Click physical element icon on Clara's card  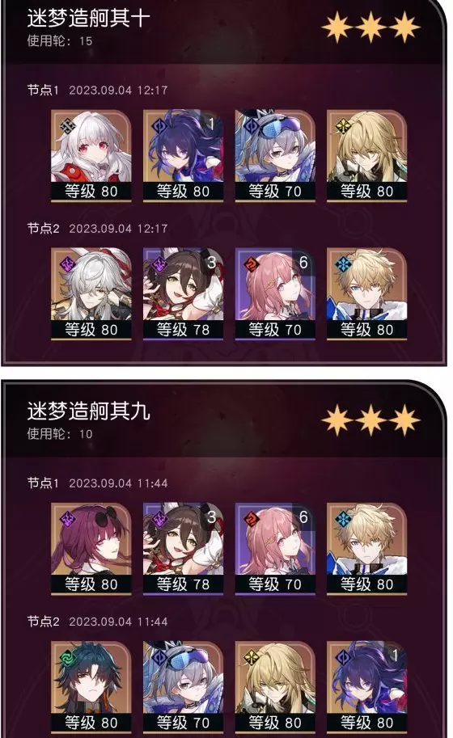[68, 125]
